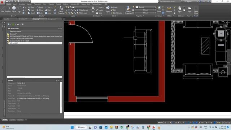
Task: Expand the Properties panel
Action: [140, 16]
